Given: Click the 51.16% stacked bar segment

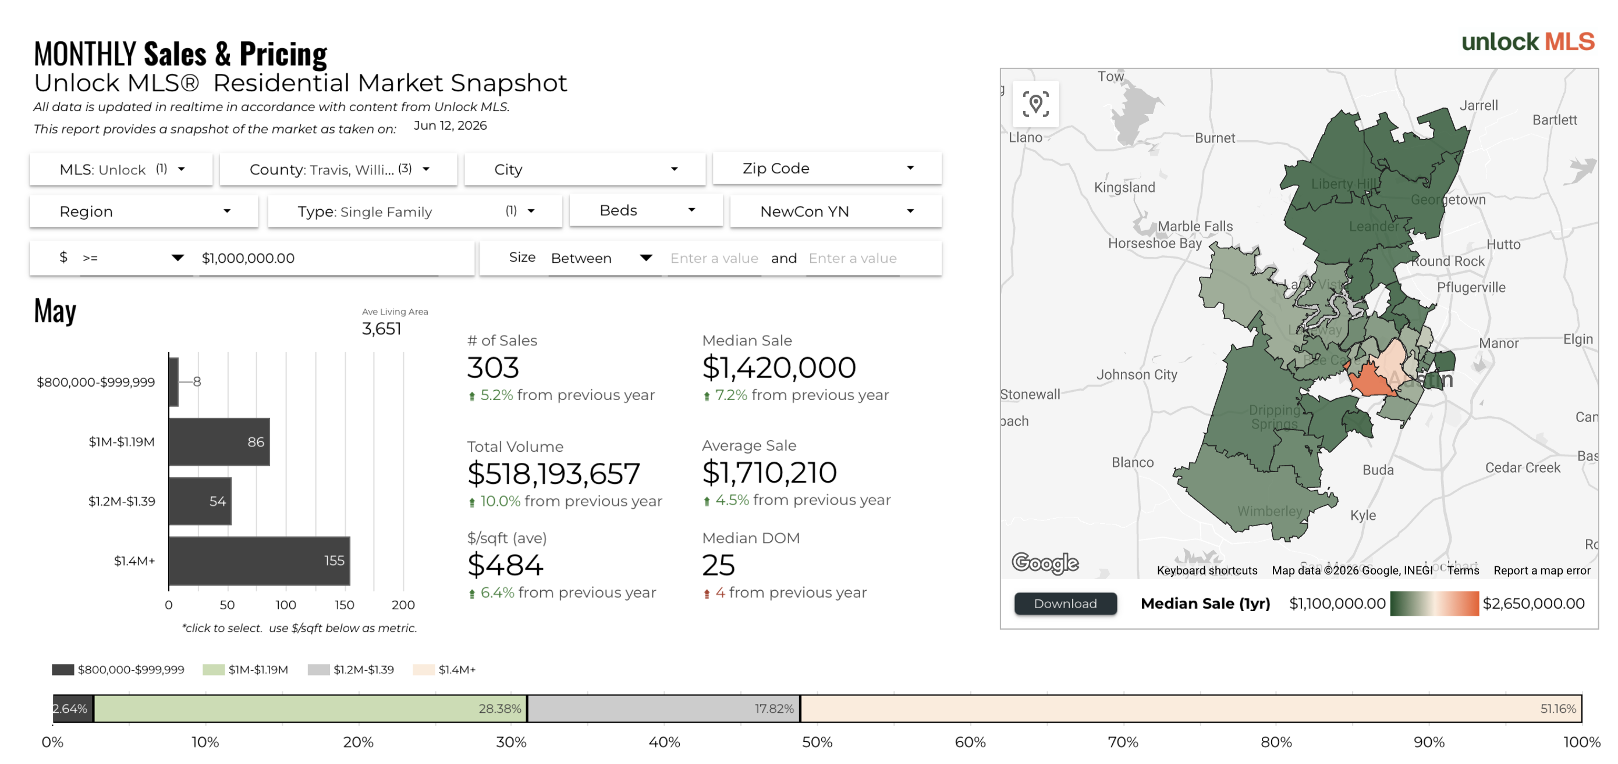Looking at the screenshot, I should (1191, 708).
